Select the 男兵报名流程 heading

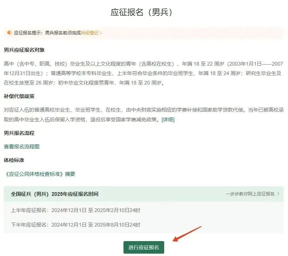point(19,133)
